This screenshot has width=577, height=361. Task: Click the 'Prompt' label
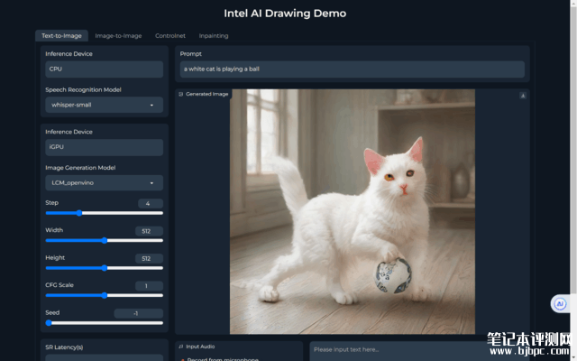coord(190,54)
